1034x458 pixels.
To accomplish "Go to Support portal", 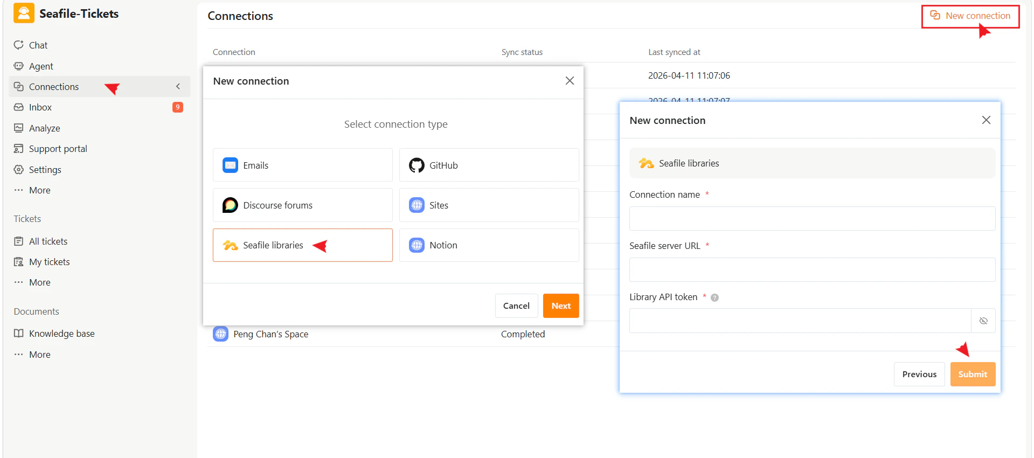I will pyautogui.click(x=58, y=149).
